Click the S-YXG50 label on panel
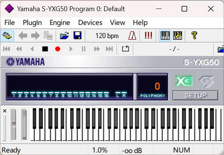This screenshot has width=224, height=155. coord(201,62)
